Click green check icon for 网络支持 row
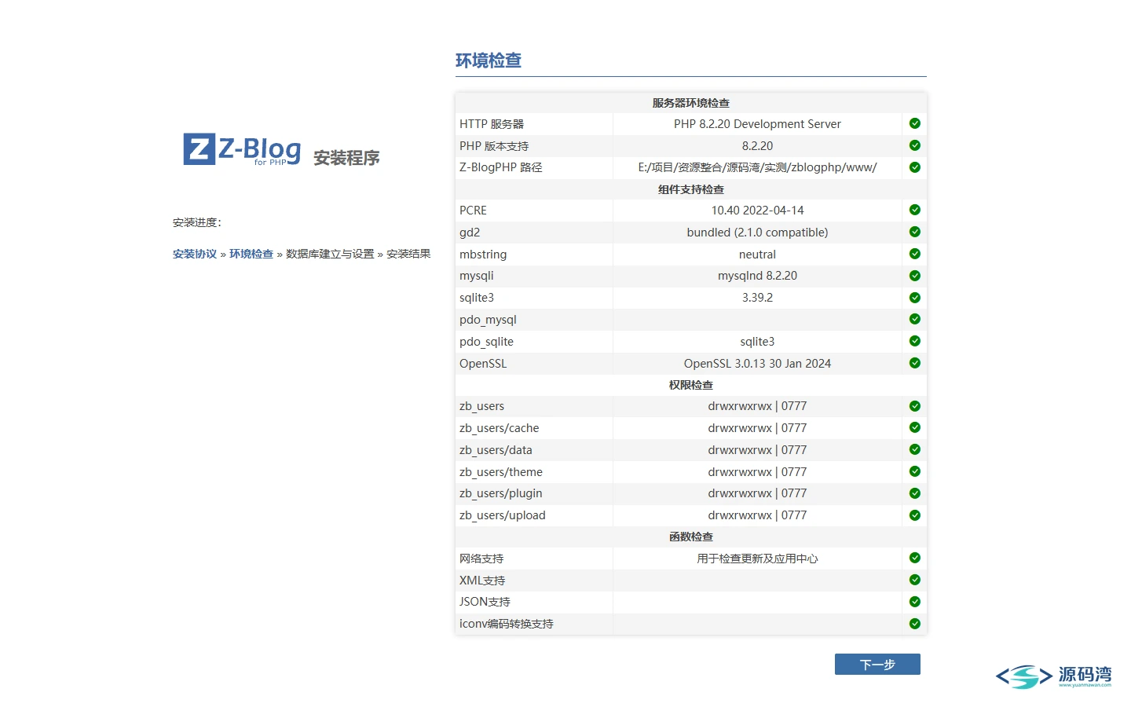The height and width of the screenshot is (707, 1131). point(915,558)
